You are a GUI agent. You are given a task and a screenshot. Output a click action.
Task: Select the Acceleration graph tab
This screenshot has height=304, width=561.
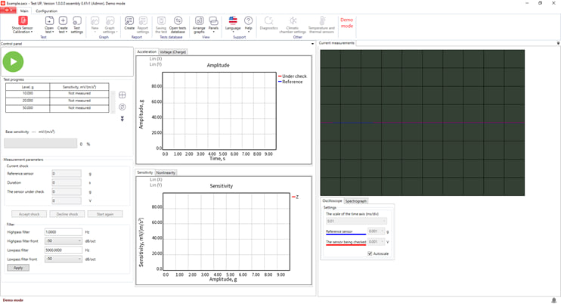147,52
